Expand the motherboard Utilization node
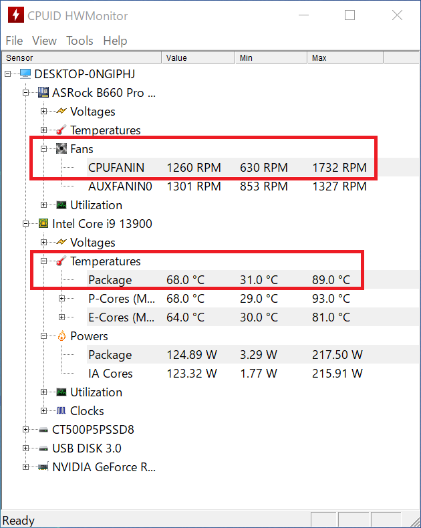421x528 pixels. coord(43,205)
